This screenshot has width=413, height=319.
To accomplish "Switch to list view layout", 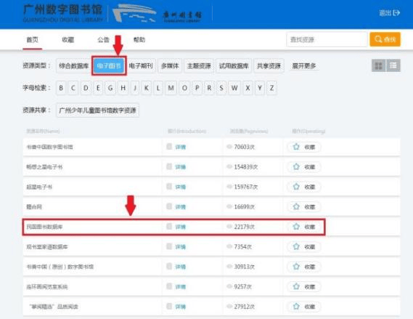I will 393,65.
